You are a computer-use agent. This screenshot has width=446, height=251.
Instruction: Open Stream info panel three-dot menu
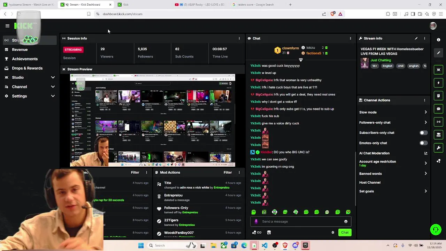(x=424, y=38)
